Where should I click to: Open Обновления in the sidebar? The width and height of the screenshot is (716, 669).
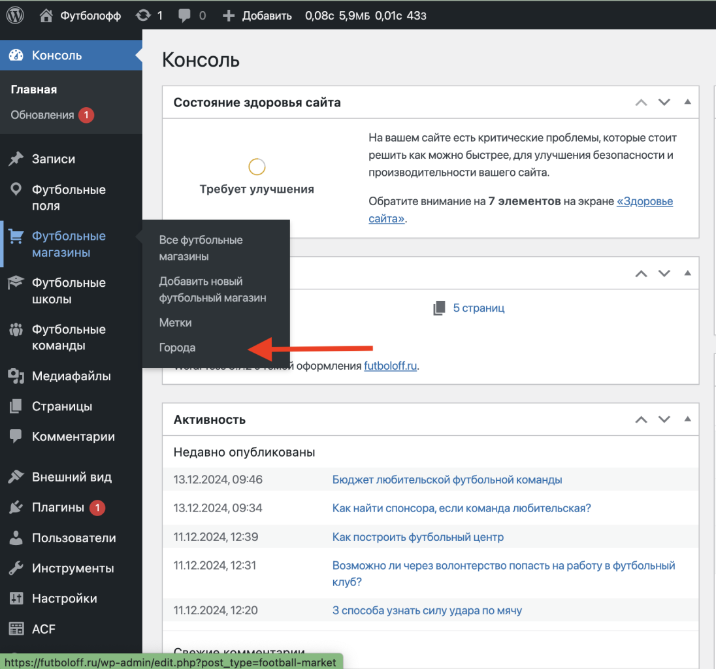(x=42, y=115)
